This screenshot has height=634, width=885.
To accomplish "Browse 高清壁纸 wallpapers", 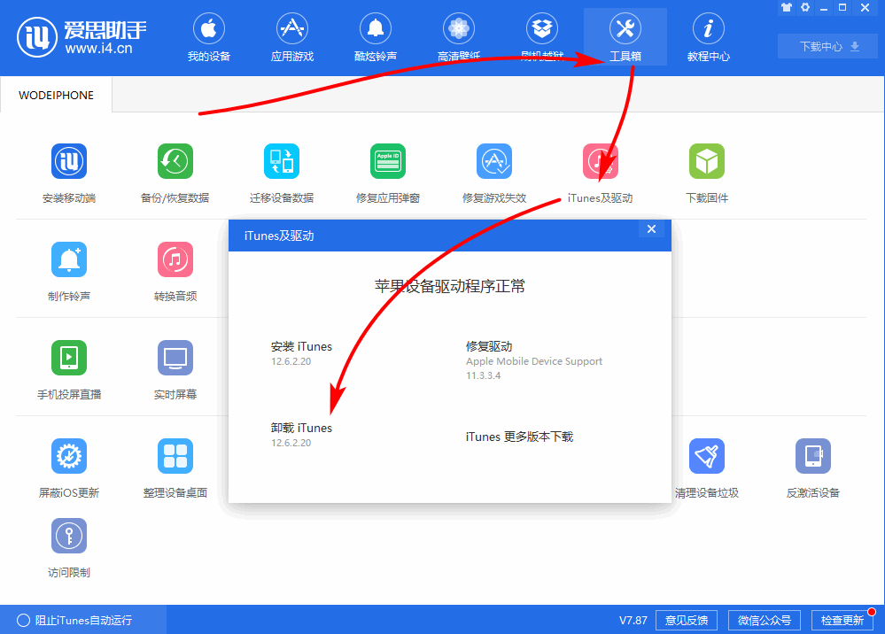I will pyautogui.click(x=458, y=37).
